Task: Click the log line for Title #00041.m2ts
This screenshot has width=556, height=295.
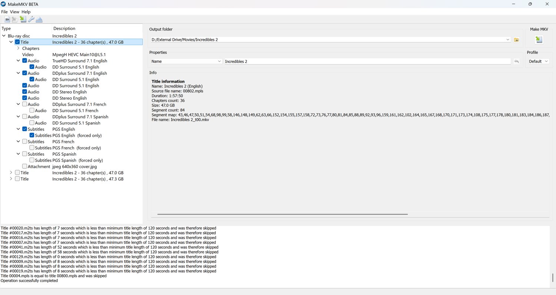Action: tap(109, 247)
